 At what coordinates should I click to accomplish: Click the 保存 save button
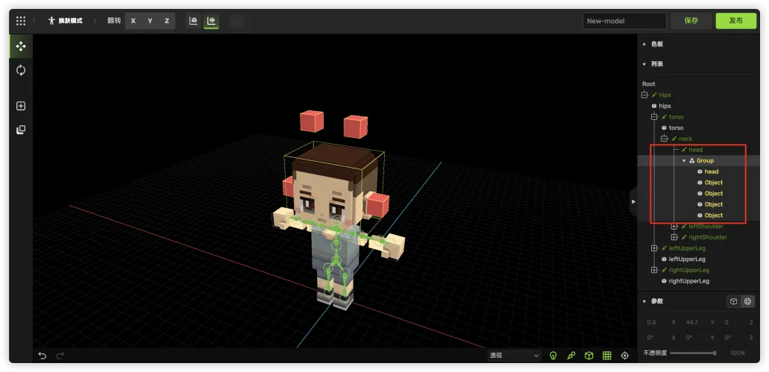691,21
